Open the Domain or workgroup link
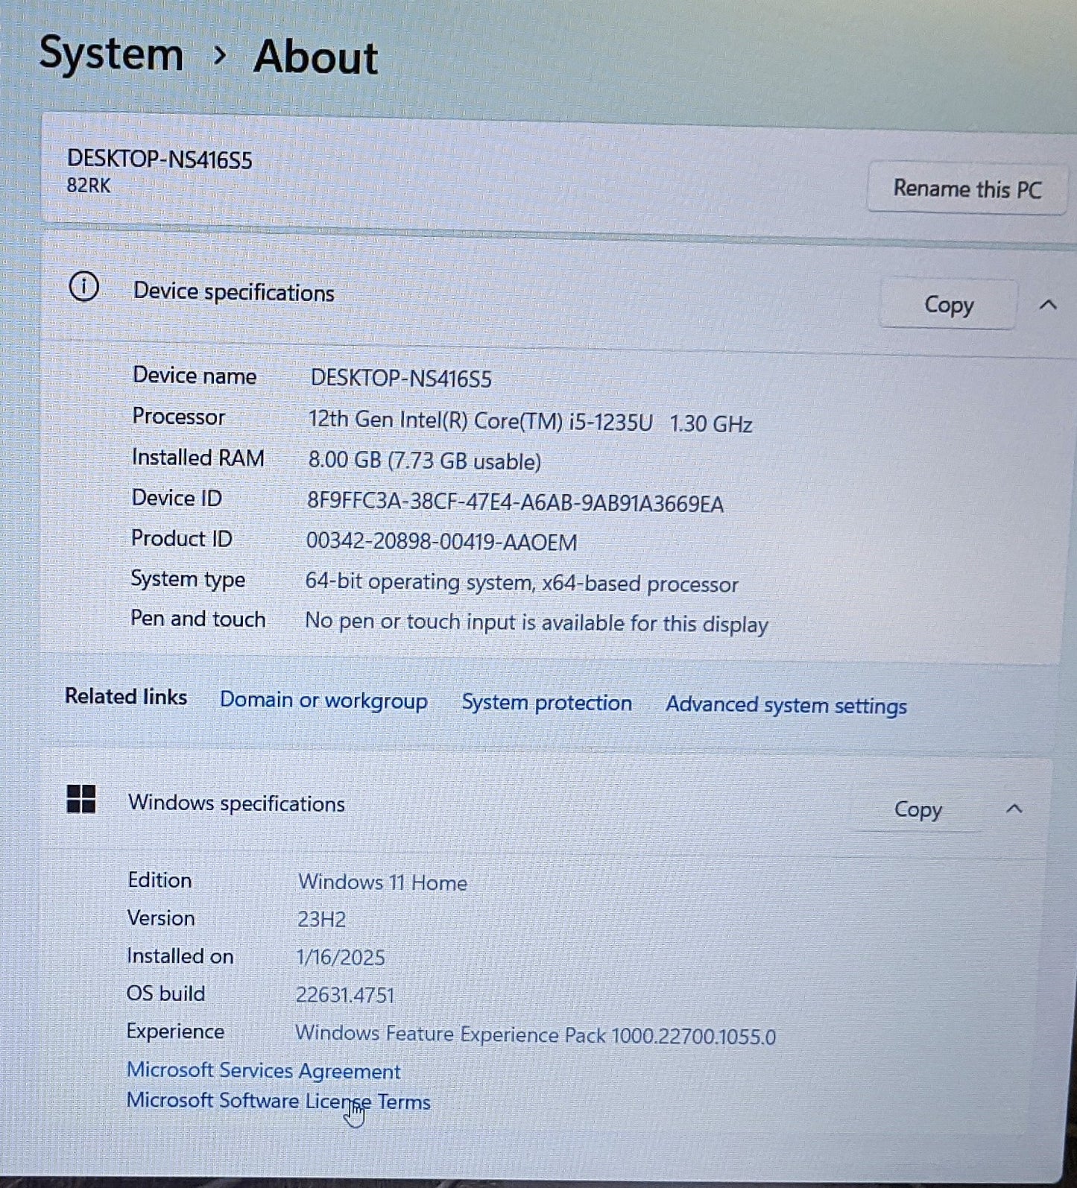 [x=323, y=701]
